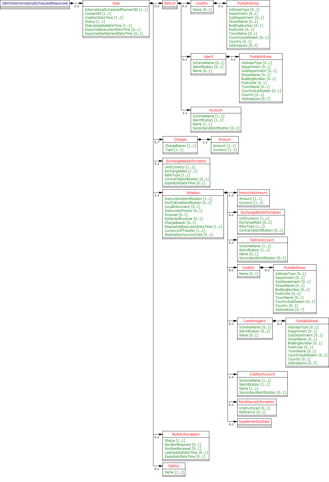Click the InternationalScheduledPaymentId attribute in Data
The image size is (329, 482).
click(x=116, y=10)
